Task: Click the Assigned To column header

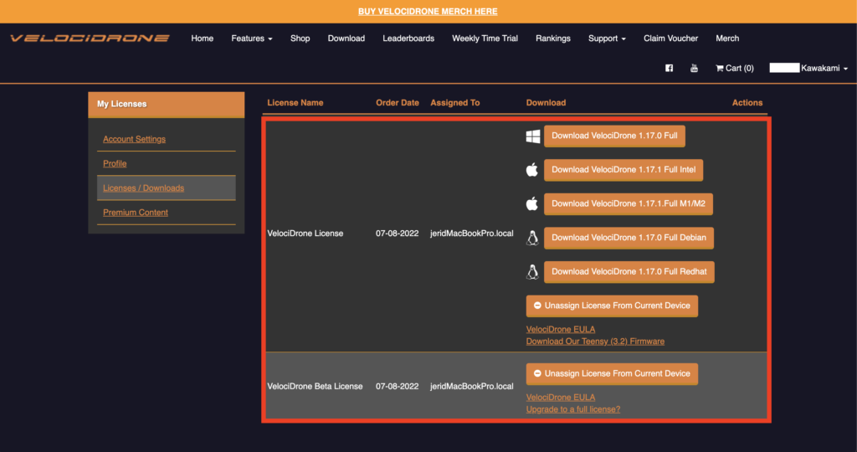Action: 454,103
